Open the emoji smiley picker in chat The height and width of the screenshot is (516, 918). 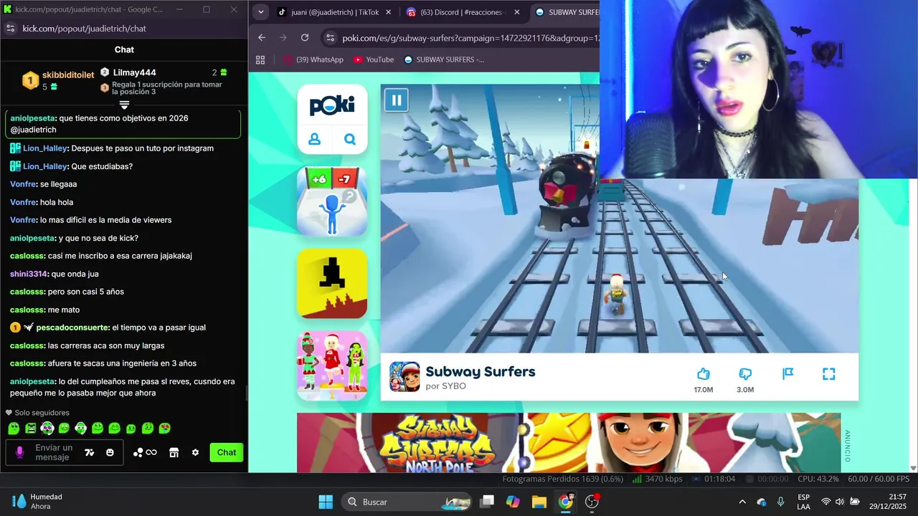point(110,452)
